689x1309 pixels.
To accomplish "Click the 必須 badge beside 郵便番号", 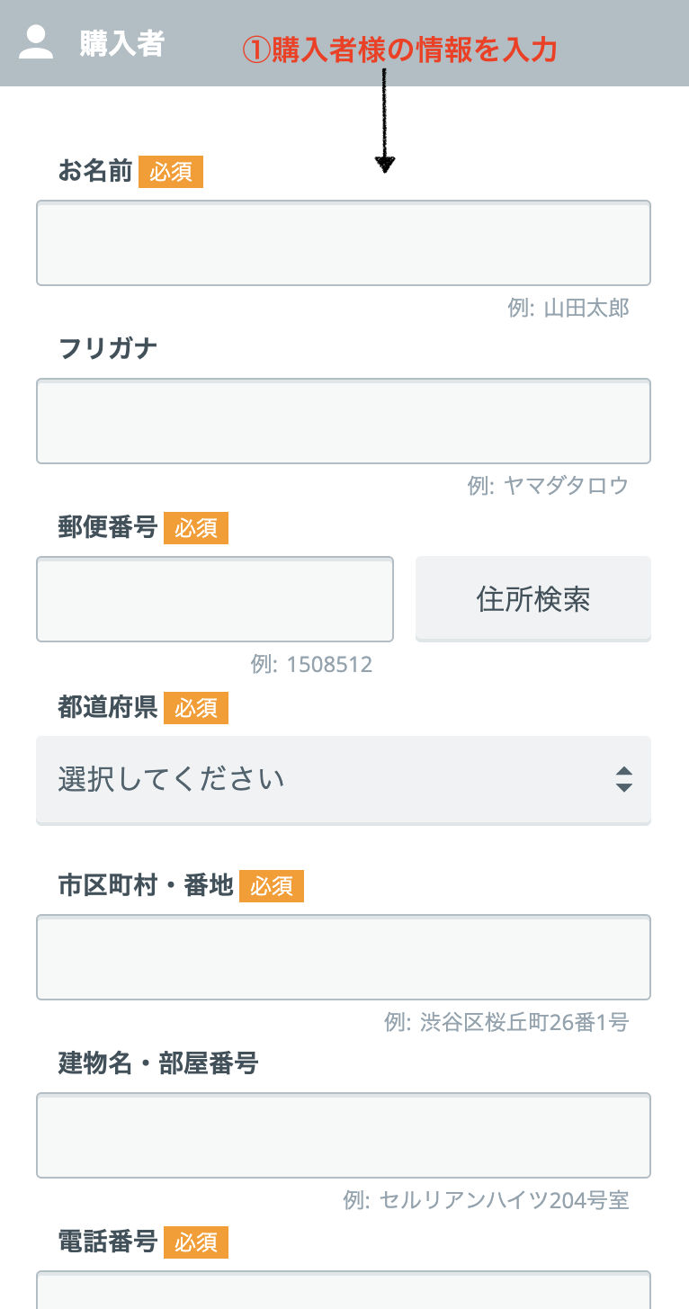I will (x=196, y=528).
